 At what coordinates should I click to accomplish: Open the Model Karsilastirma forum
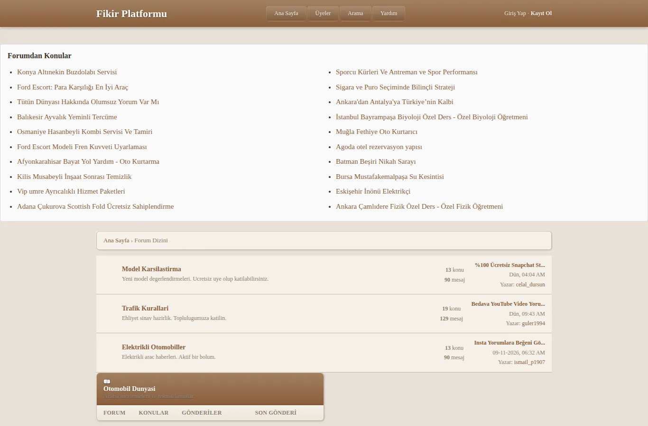coord(151,269)
